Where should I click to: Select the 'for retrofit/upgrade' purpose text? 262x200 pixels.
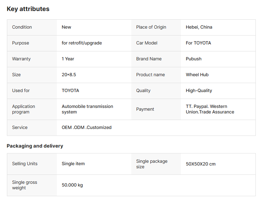(x=82, y=43)
